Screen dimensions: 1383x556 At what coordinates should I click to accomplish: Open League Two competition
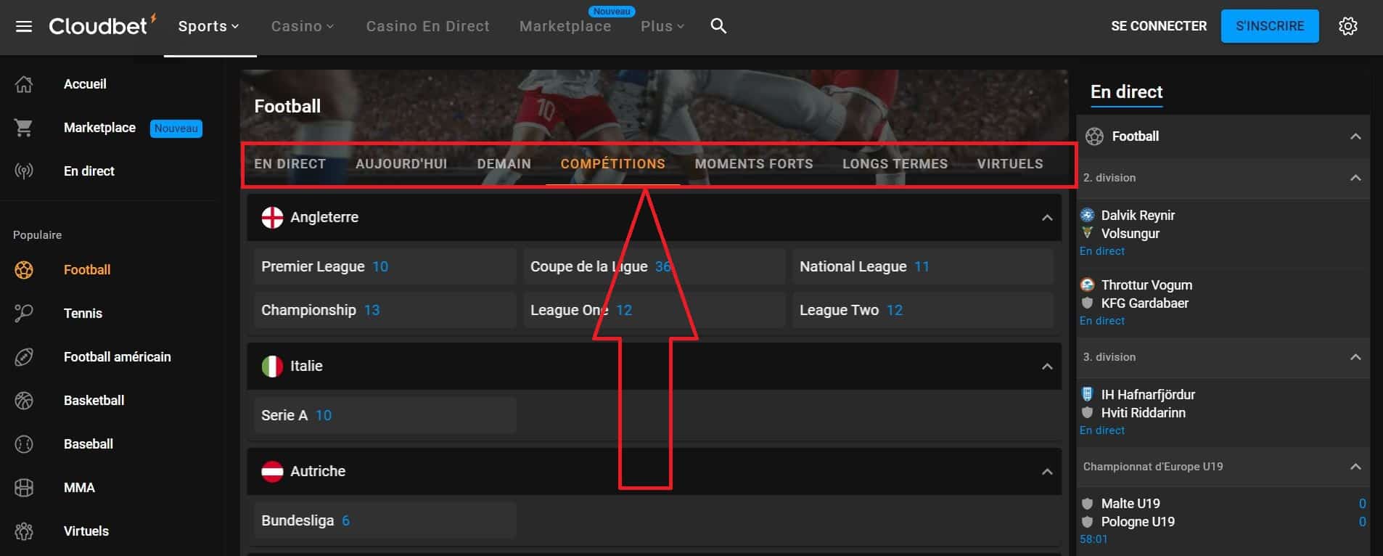point(923,310)
